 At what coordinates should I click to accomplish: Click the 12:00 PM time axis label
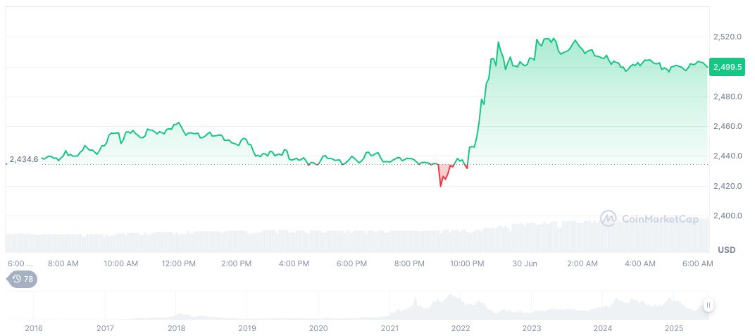pos(178,263)
